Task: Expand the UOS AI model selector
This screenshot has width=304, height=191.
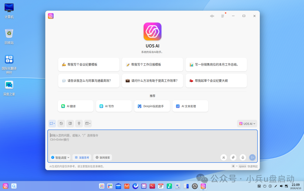Action: 247,123
